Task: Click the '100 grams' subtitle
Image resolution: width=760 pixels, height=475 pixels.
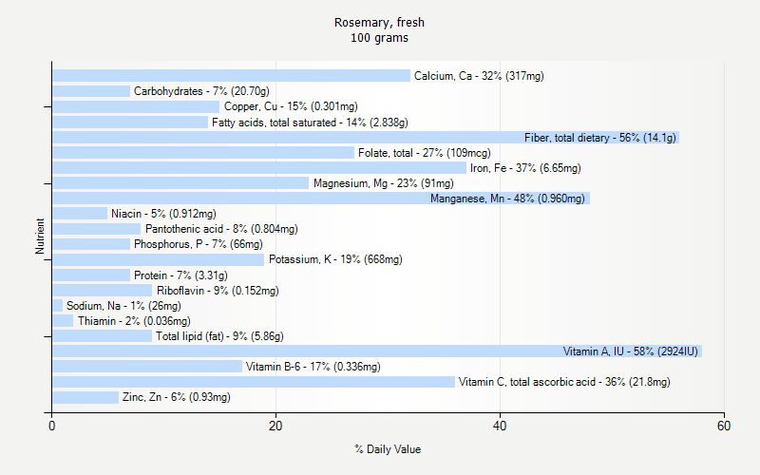Action: click(379, 38)
